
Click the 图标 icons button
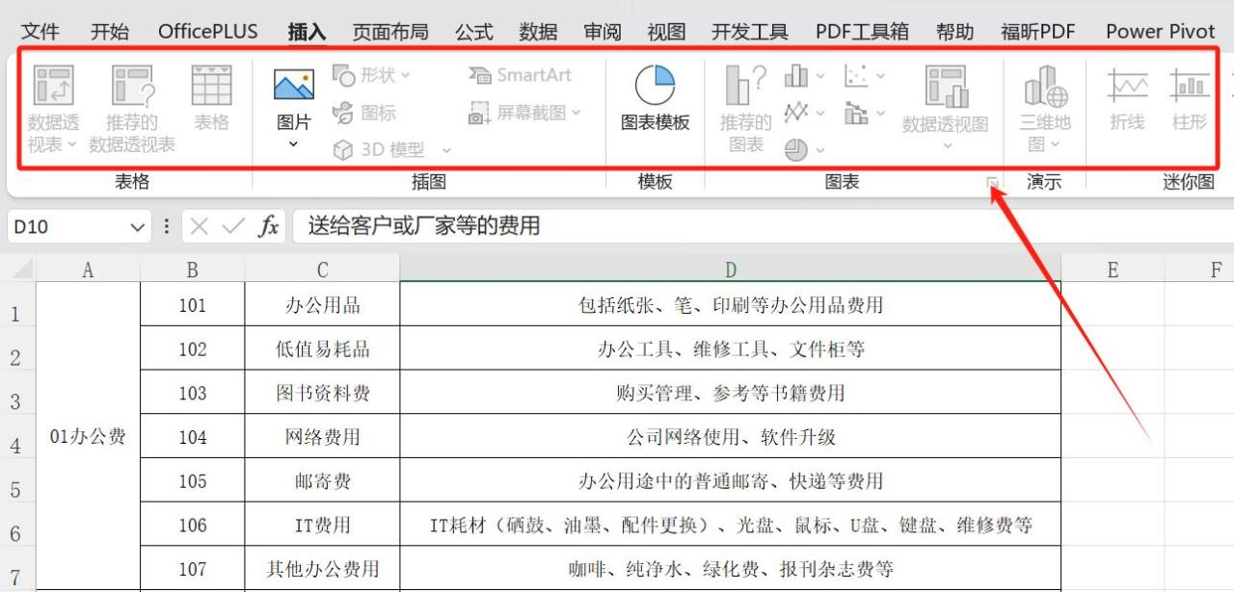[364, 113]
